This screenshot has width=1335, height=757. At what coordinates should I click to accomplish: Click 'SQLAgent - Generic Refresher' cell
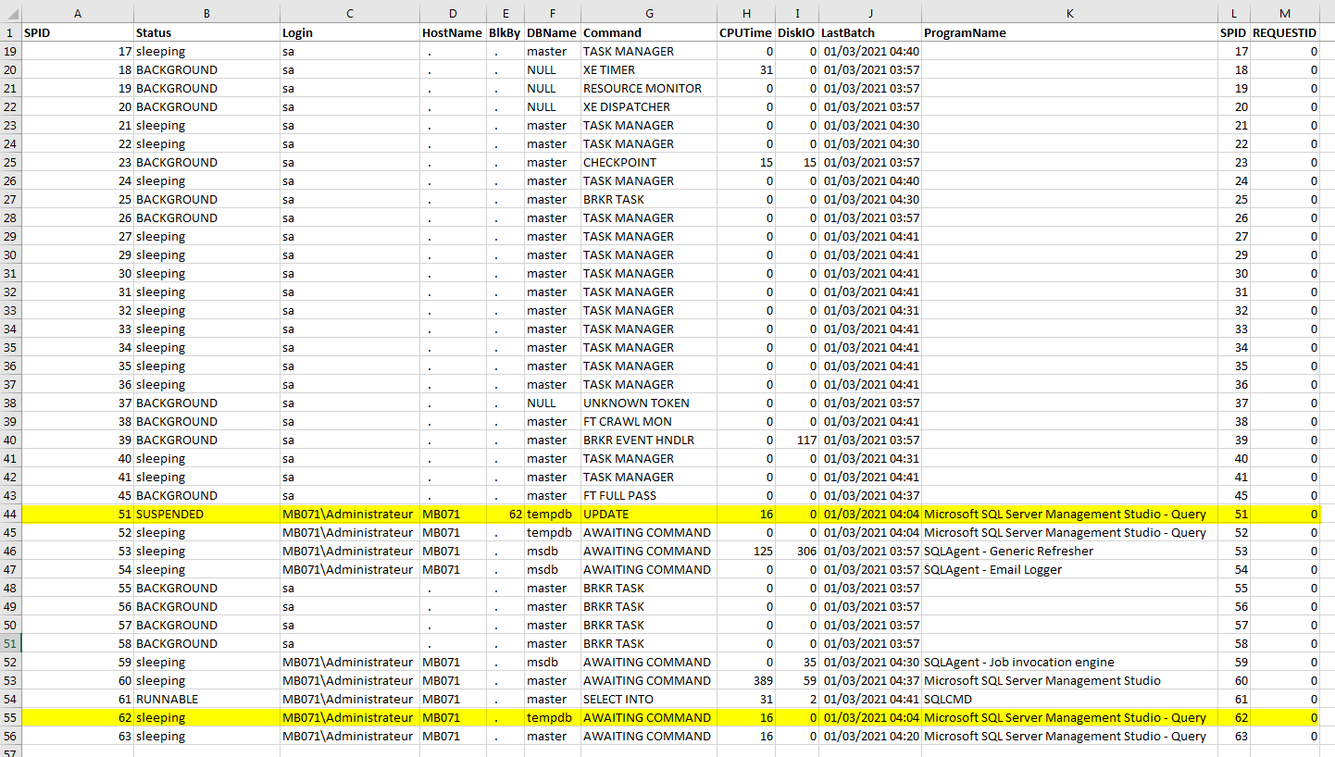pyautogui.click(x=1069, y=551)
